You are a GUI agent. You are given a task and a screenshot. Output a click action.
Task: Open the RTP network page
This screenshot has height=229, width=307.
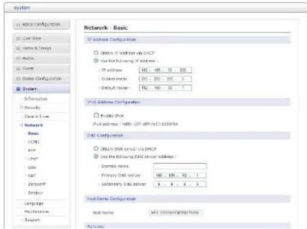tap(32, 150)
